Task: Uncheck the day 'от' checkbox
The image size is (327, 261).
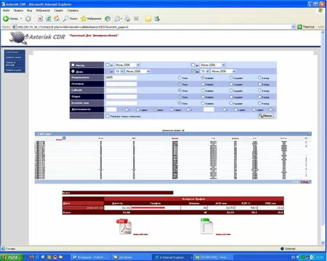Action: (x=108, y=71)
